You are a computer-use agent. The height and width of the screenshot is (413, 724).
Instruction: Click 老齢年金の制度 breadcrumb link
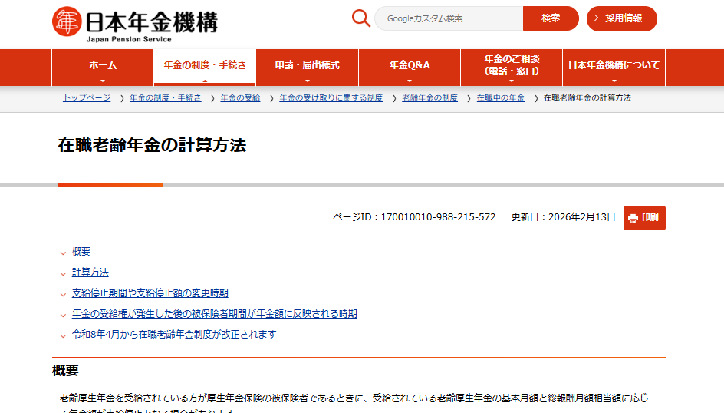pyautogui.click(x=429, y=98)
